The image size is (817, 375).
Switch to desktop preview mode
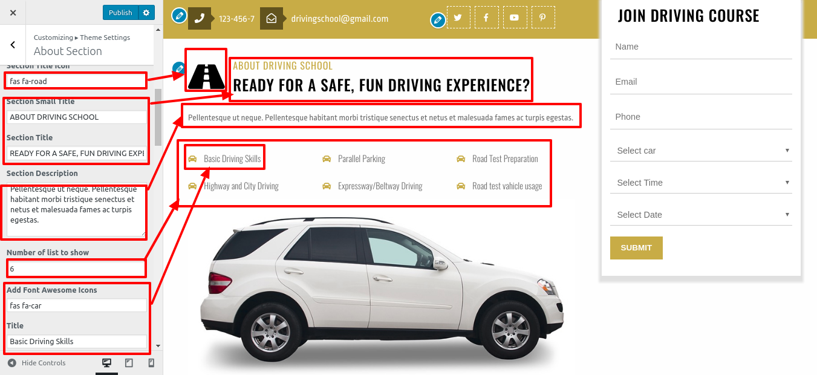106,363
